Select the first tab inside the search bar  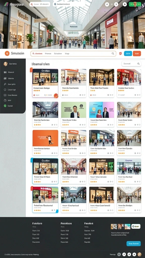click(37, 53)
